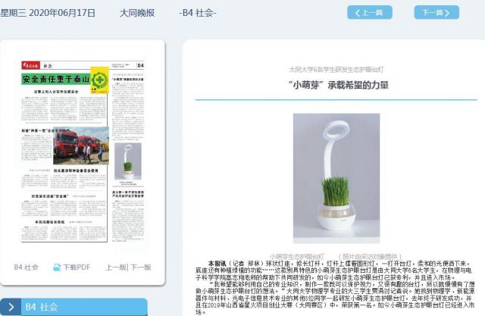Go to previous article with 上一篇
This screenshot has width=485, height=316.
coord(370,13)
